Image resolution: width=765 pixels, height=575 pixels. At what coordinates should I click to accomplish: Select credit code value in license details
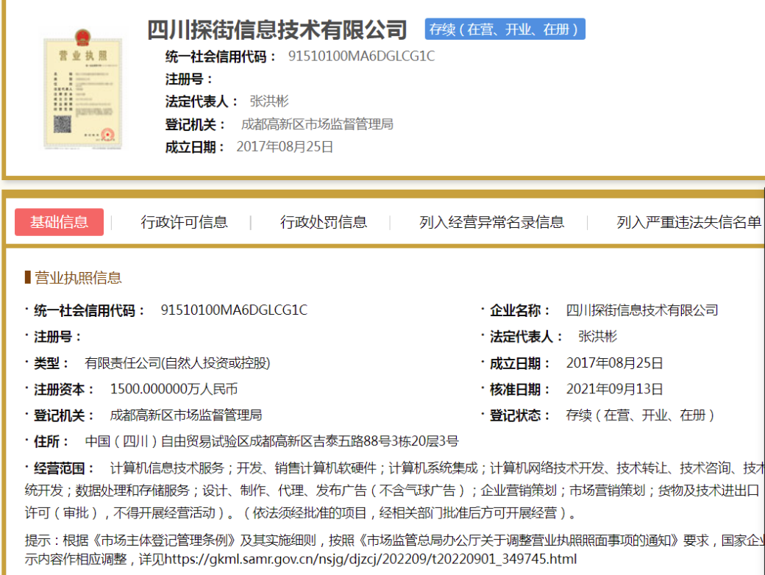pos(234,310)
